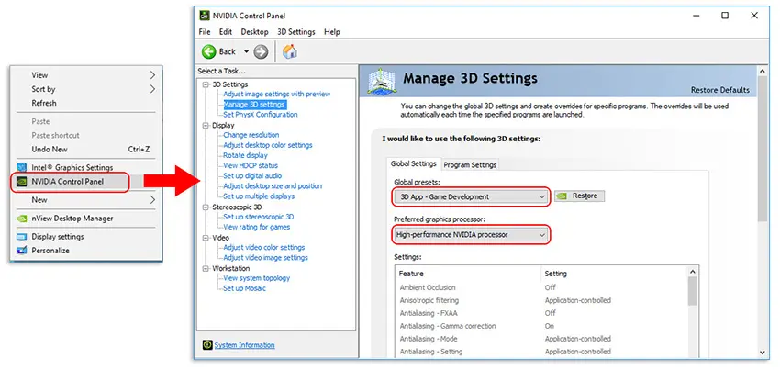
Task: Choose Refresh in the desktop context menu
Action: 44,103
